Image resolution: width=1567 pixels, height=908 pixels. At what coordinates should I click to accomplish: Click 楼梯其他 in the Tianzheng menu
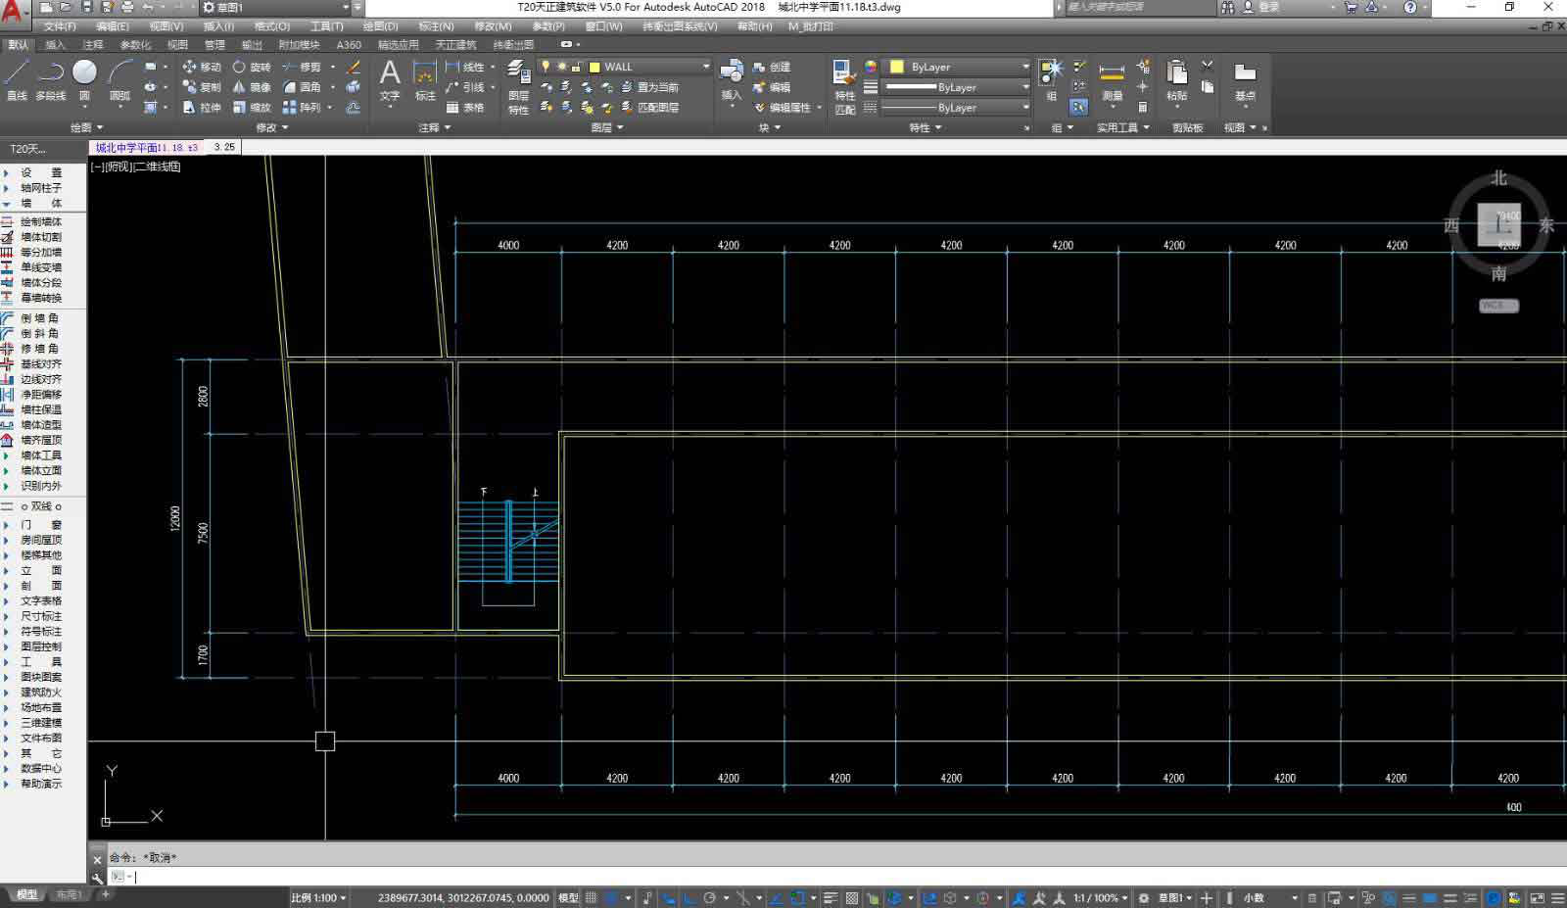pos(41,555)
